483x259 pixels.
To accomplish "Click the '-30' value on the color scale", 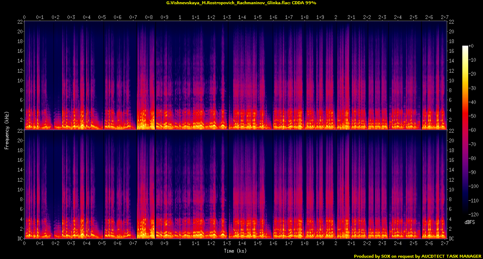I will (472, 88).
